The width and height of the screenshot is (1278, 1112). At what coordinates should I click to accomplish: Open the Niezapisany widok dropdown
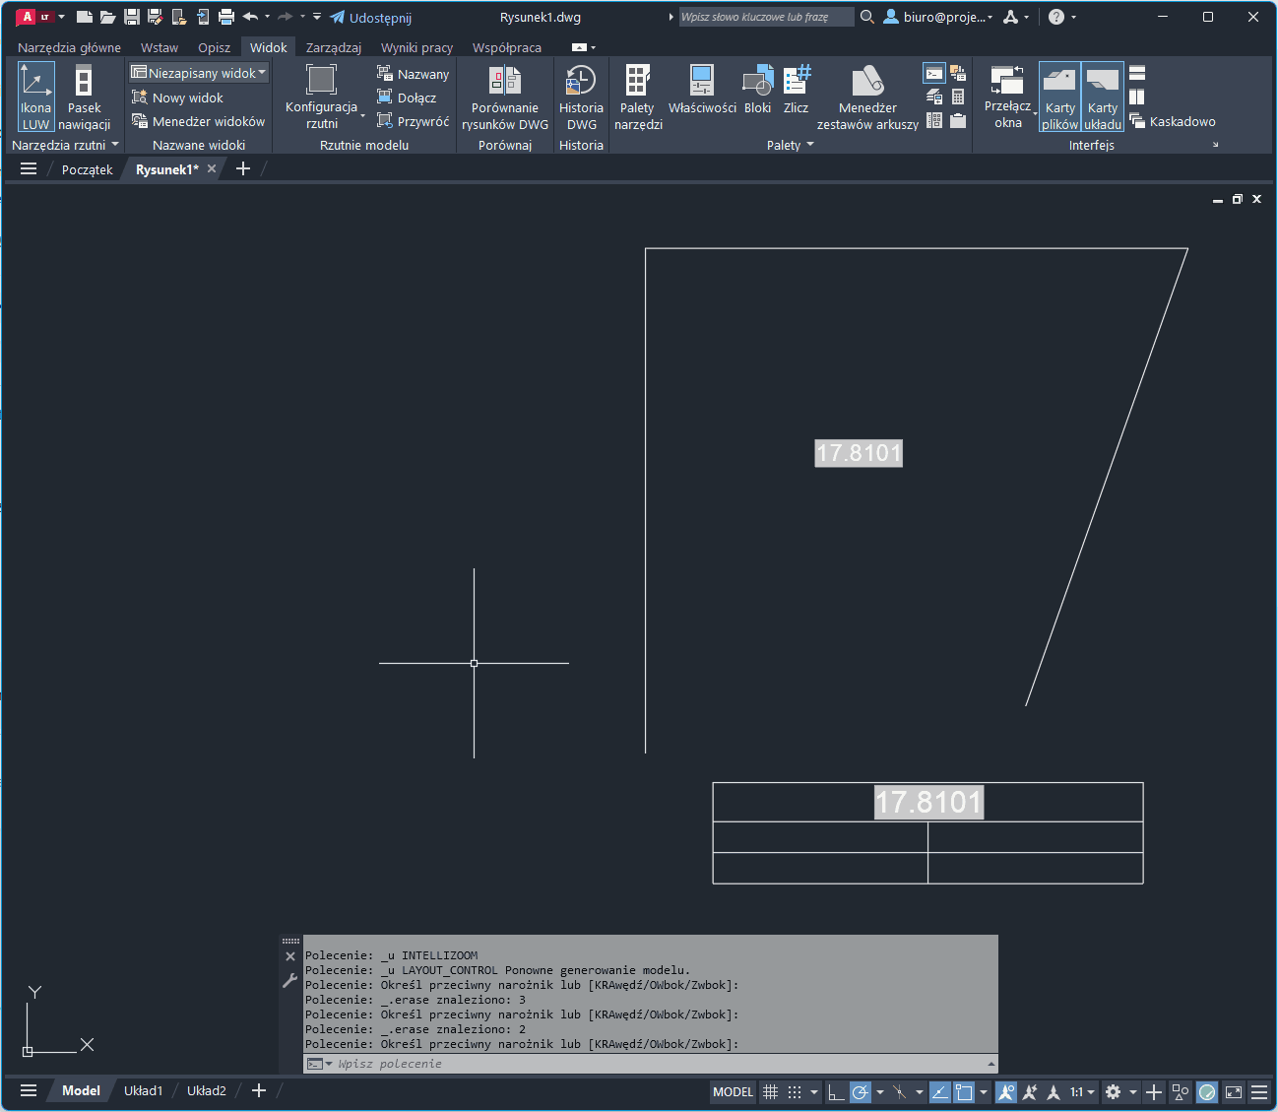pos(199,73)
